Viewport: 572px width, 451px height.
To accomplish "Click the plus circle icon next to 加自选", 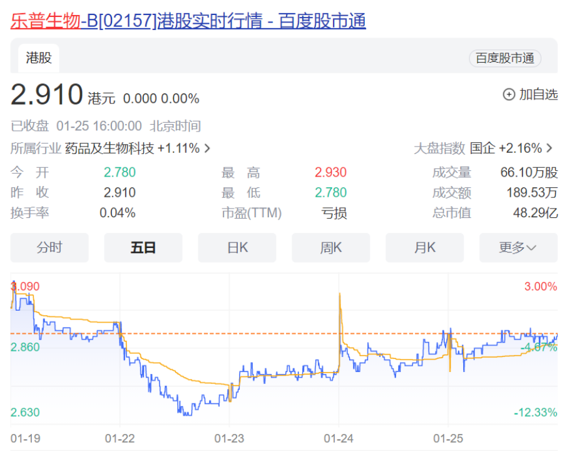I will coord(509,95).
